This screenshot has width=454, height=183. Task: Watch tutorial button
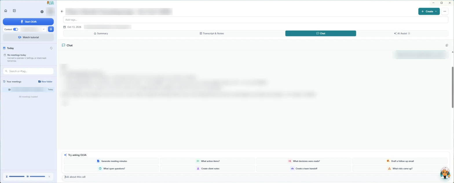pyautogui.click(x=28, y=37)
